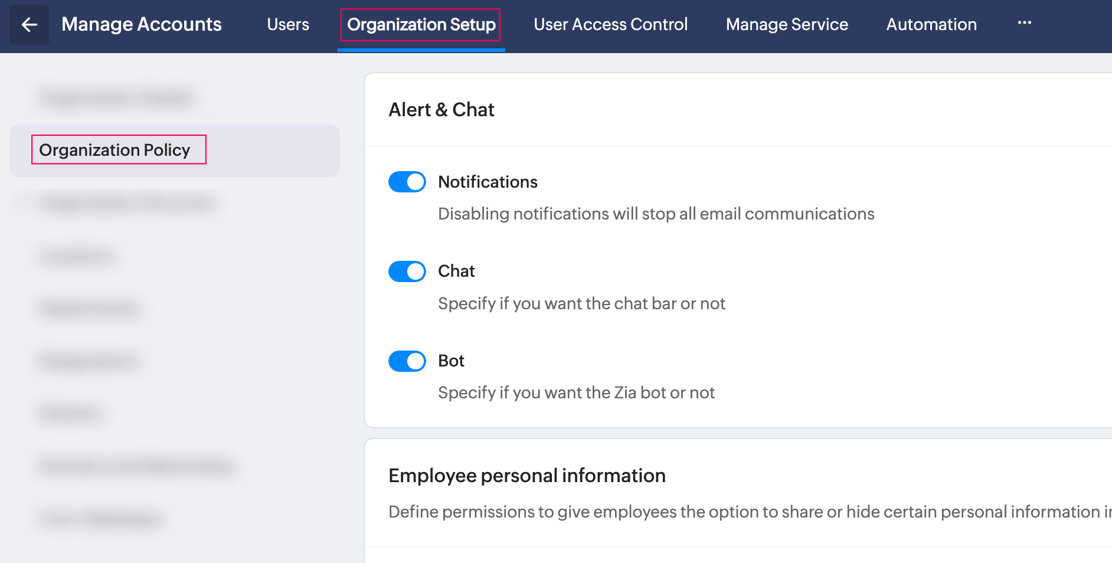Click the Notifications setting label
Viewport: 1112px width, 563px height.
[488, 182]
